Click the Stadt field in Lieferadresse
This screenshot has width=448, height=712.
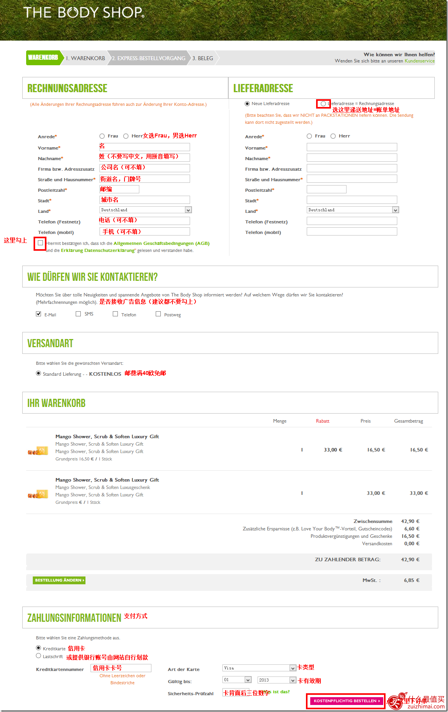(352, 200)
